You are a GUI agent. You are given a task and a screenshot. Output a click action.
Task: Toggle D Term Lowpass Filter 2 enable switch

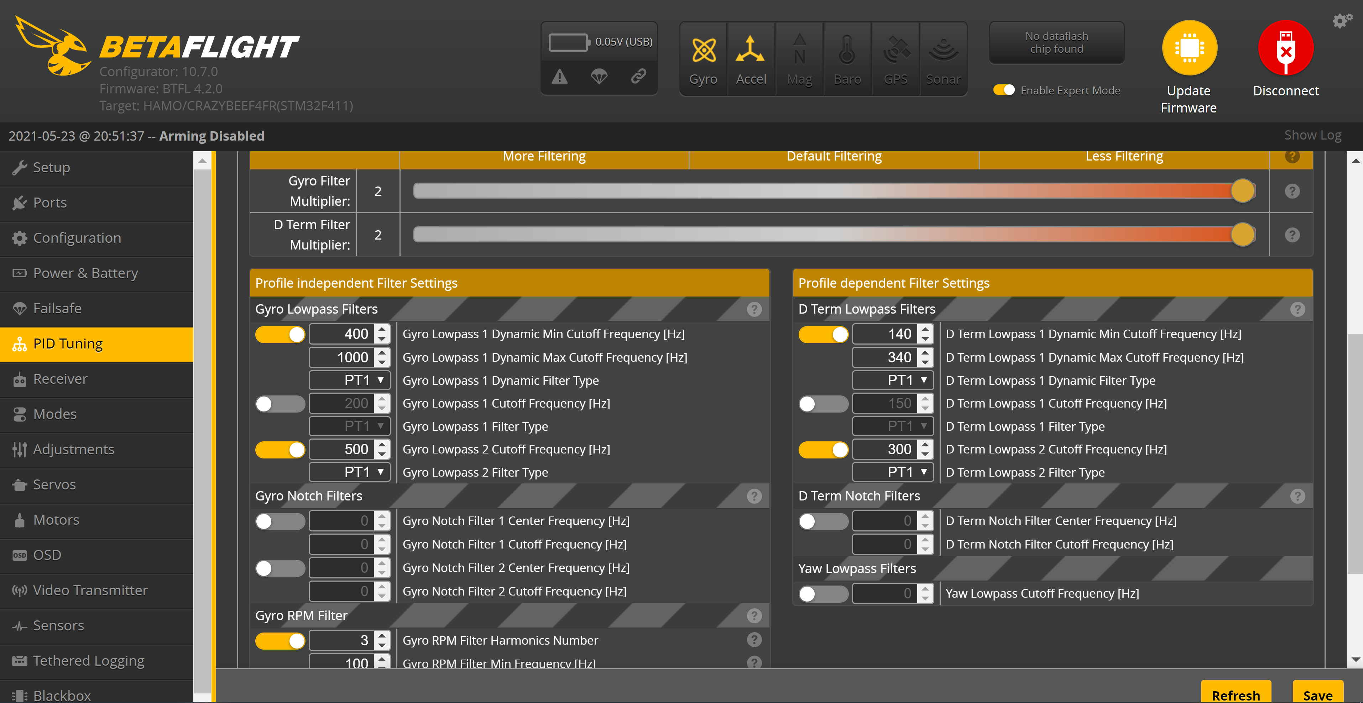point(822,449)
